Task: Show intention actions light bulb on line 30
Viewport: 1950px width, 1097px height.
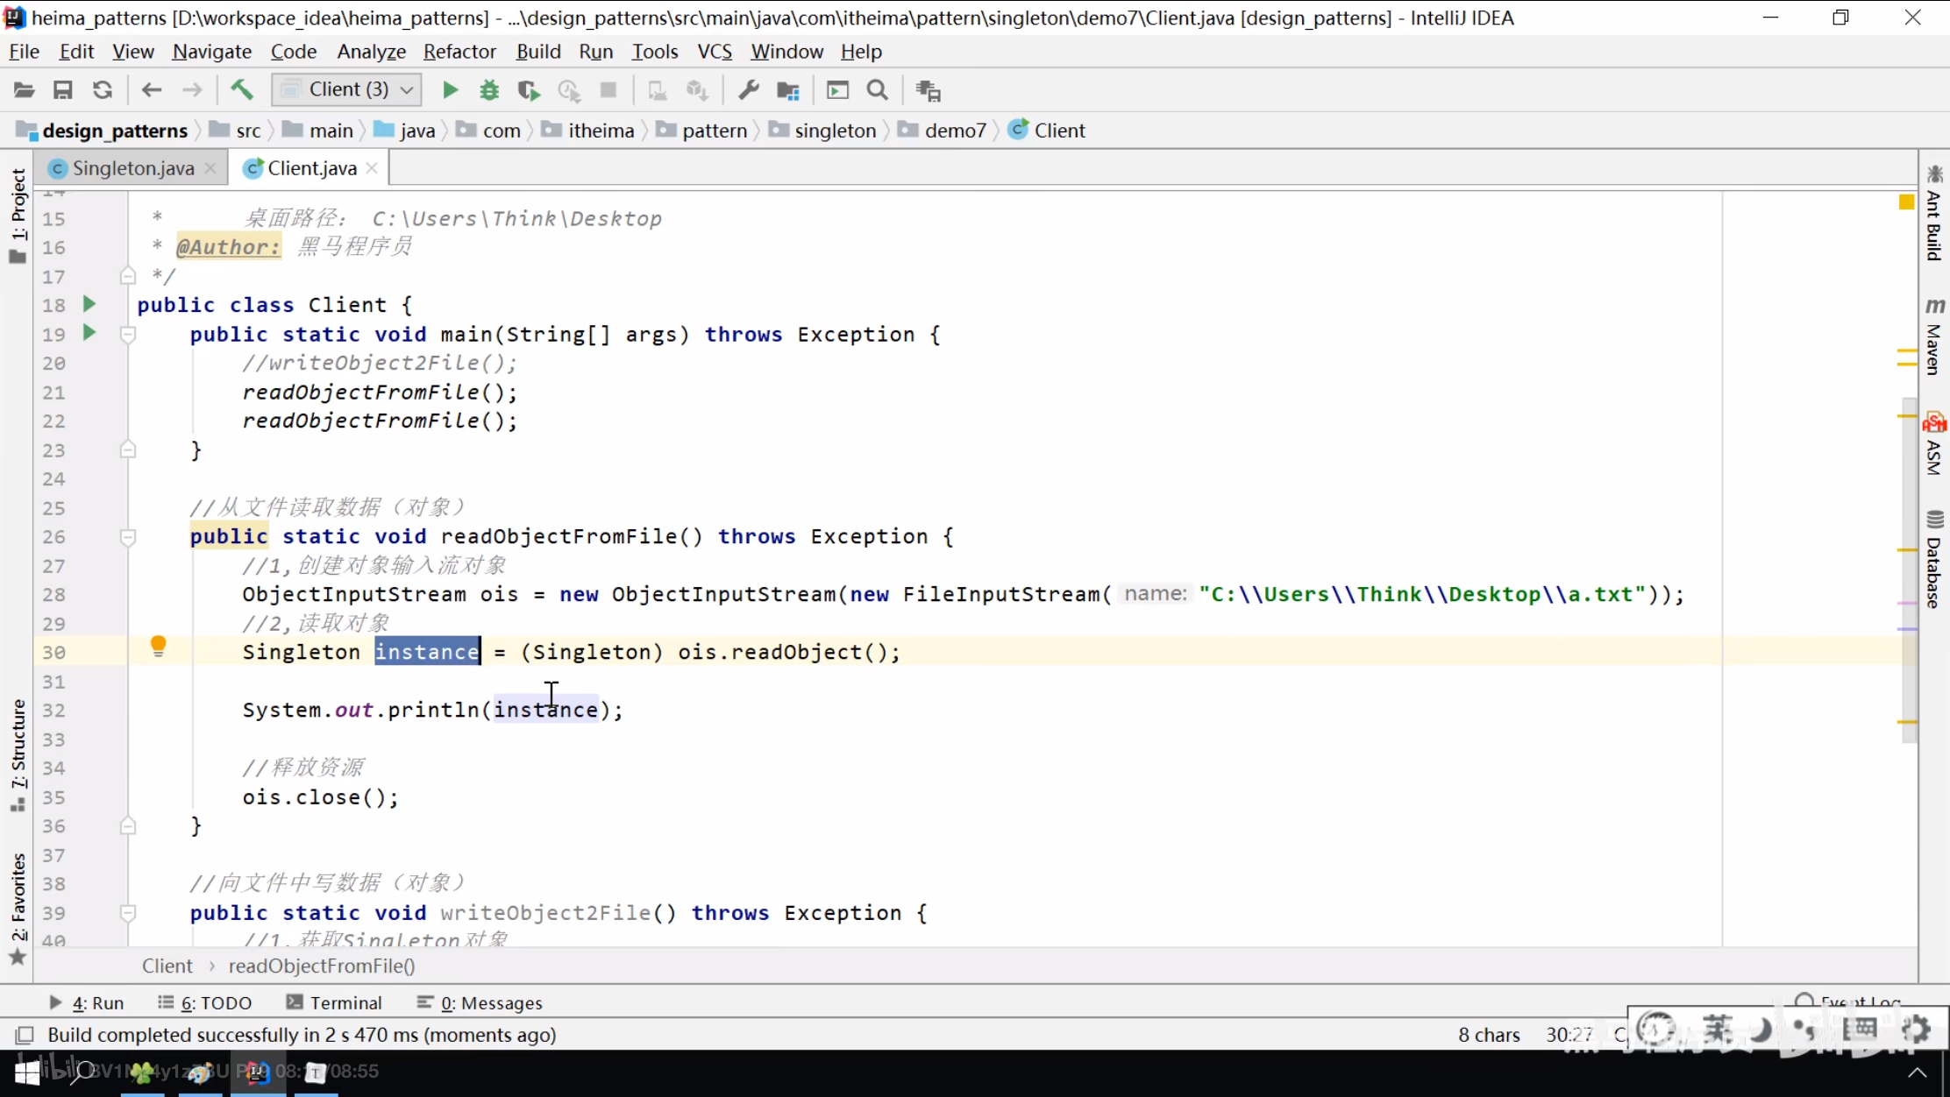Action: click(158, 647)
